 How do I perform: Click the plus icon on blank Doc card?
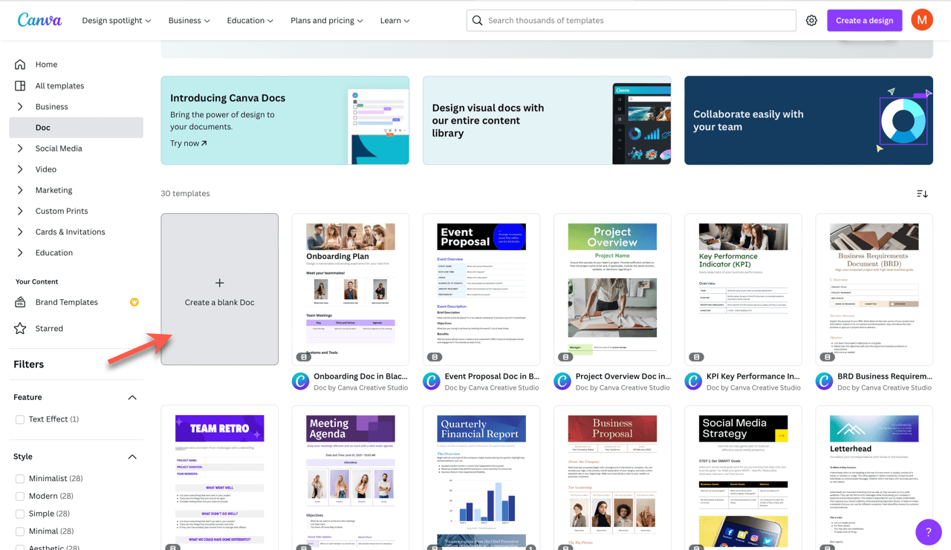219,283
